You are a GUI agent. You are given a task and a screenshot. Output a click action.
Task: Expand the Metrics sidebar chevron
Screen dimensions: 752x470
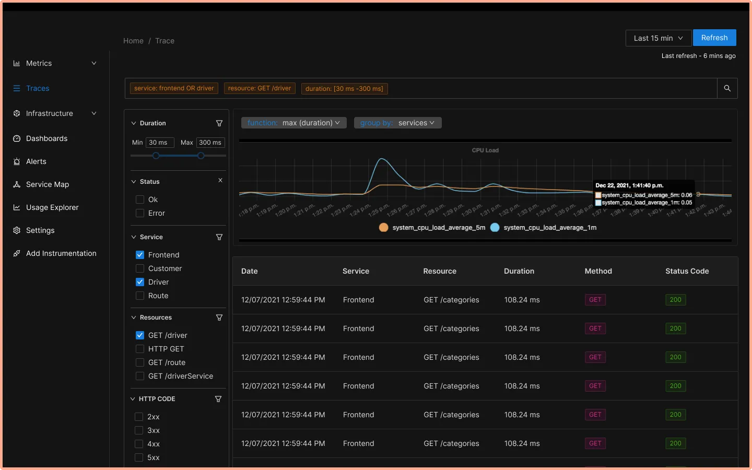click(x=94, y=63)
